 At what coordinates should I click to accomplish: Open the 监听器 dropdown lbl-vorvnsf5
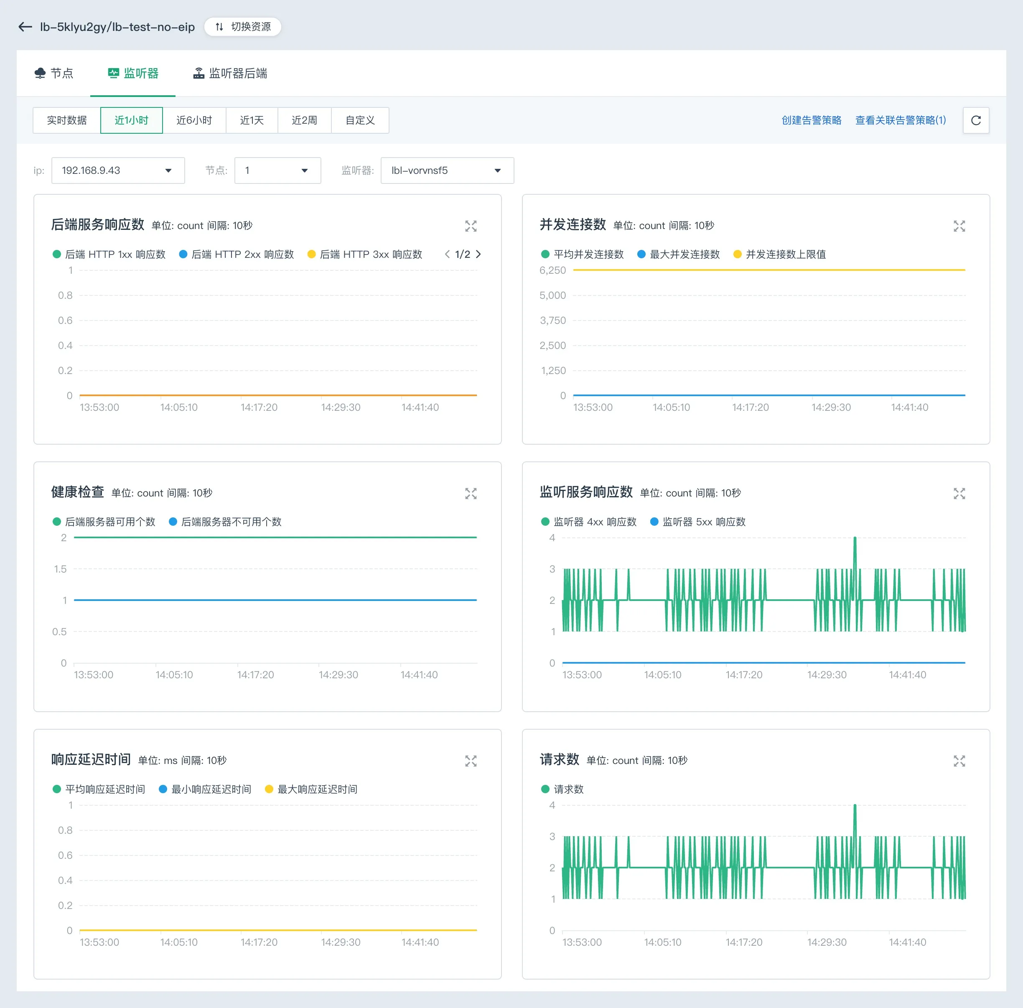(x=448, y=171)
